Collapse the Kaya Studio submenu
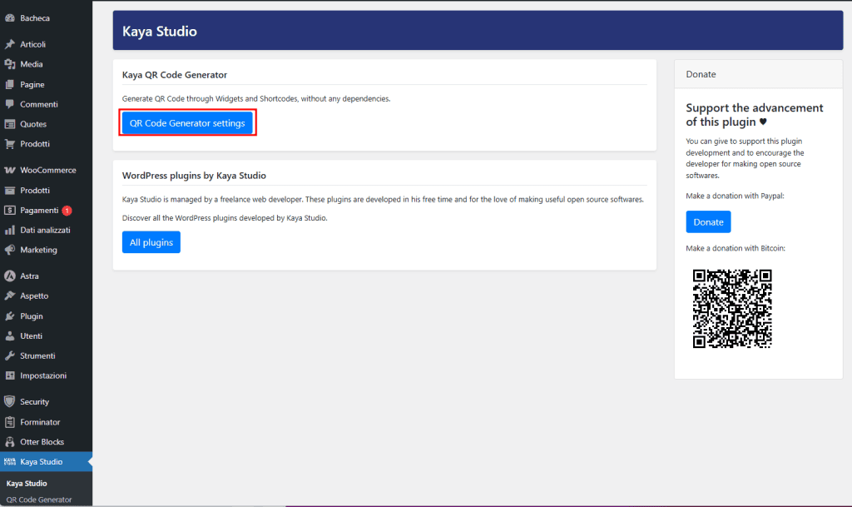Image resolution: width=852 pixels, height=507 pixels. point(40,461)
